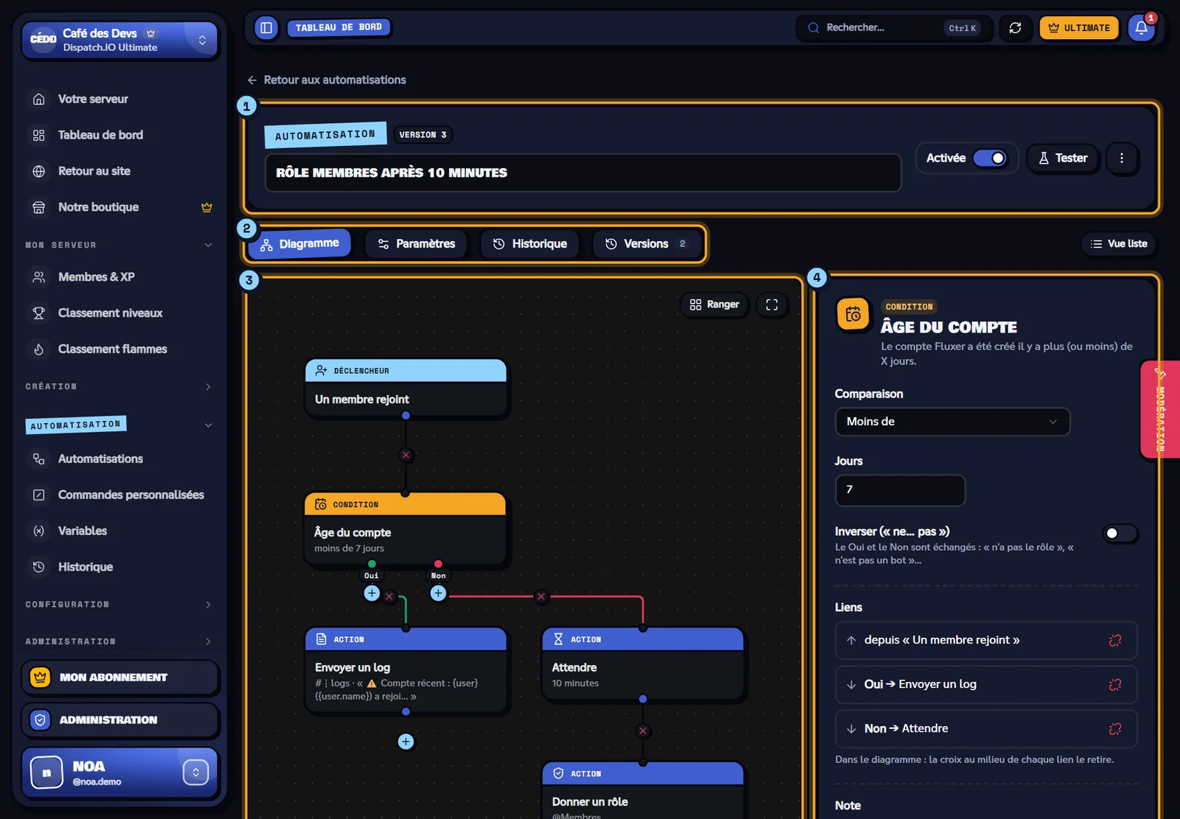The height and width of the screenshot is (819, 1180).
Task: Click the Jours number field
Action: point(900,490)
